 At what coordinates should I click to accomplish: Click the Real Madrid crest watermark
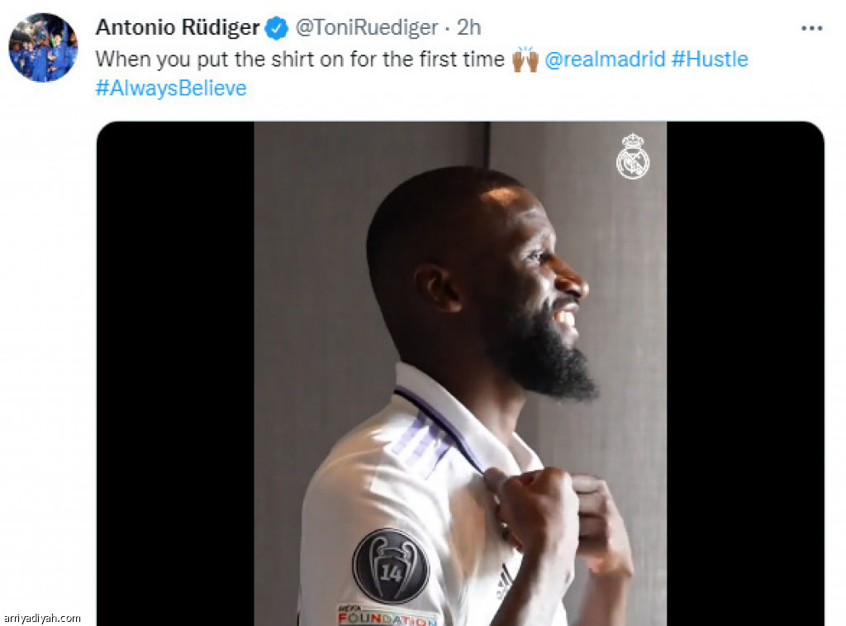click(633, 156)
